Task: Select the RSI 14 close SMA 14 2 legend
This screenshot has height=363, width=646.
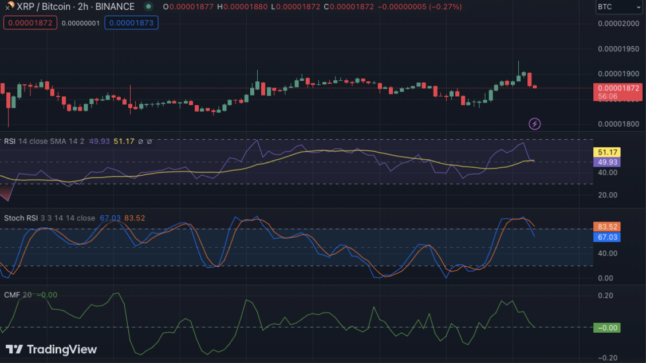Action: tap(44, 141)
